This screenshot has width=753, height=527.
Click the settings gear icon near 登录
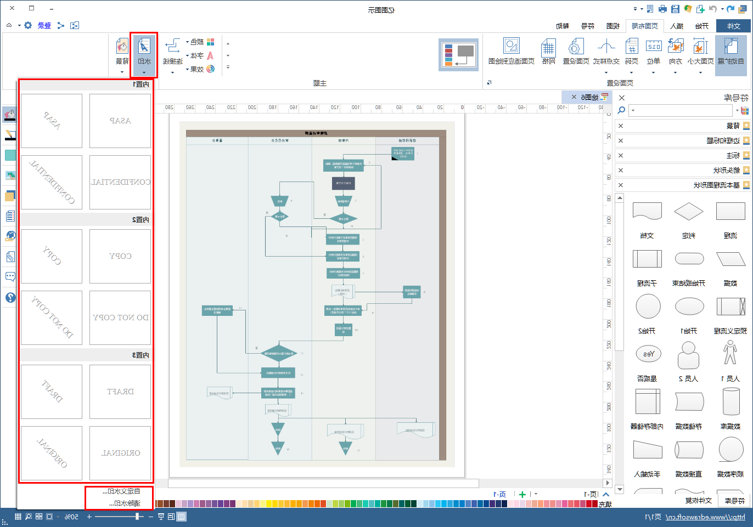coord(28,25)
